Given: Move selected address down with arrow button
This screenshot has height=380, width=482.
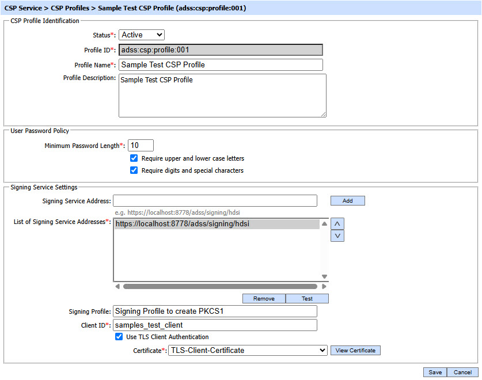Looking at the screenshot, I should [x=337, y=235].
